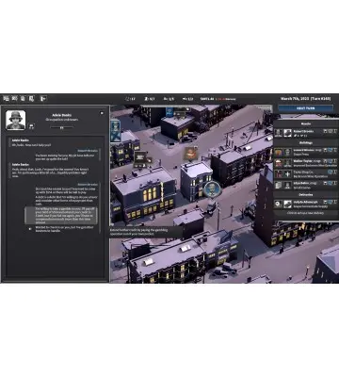Click the Taylor Shop Co. building thumbnail
The height and width of the screenshot is (377, 339).
[x=279, y=173]
